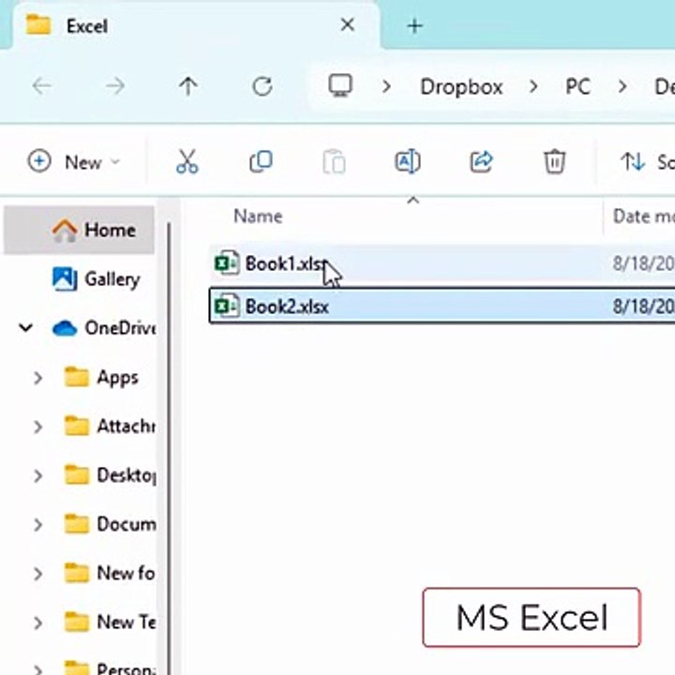Click the Book2.xlsx modified date
The image size is (675, 675).
point(643,307)
